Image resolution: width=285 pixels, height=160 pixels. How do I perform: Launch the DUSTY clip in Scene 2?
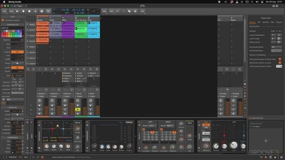click(76, 28)
